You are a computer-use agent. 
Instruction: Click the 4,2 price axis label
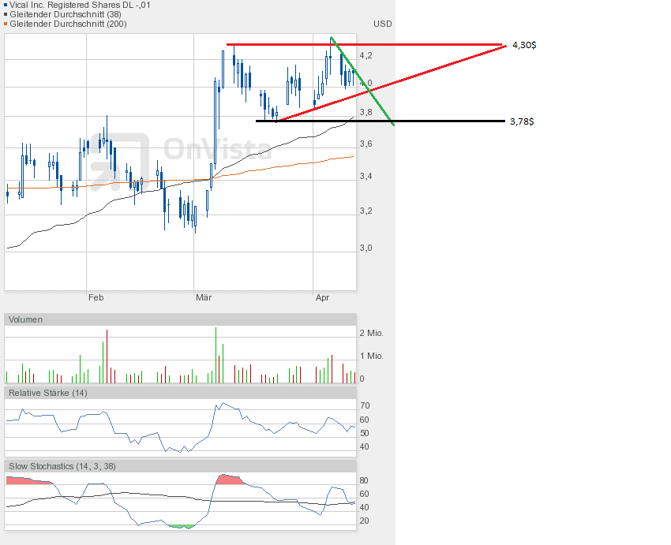[365, 55]
